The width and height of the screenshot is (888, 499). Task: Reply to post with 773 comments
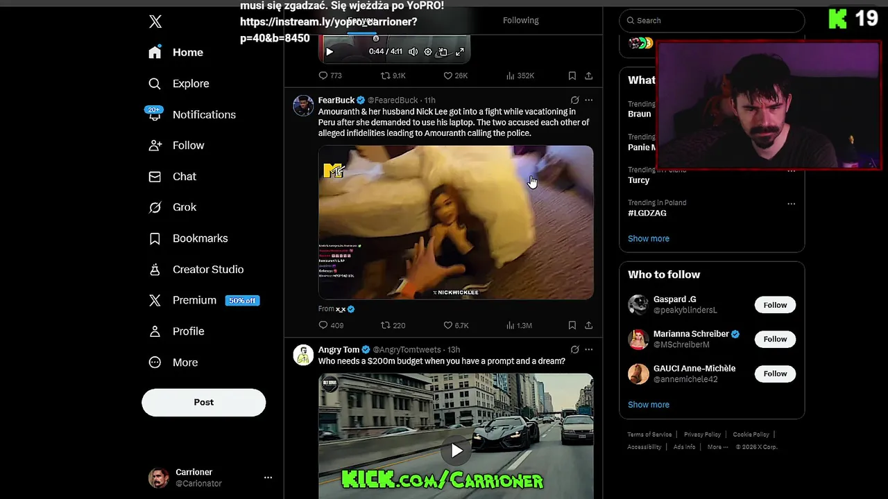click(x=330, y=76)
